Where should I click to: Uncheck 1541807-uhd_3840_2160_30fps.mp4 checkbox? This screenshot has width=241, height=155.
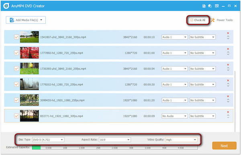[x=16, y=37]
